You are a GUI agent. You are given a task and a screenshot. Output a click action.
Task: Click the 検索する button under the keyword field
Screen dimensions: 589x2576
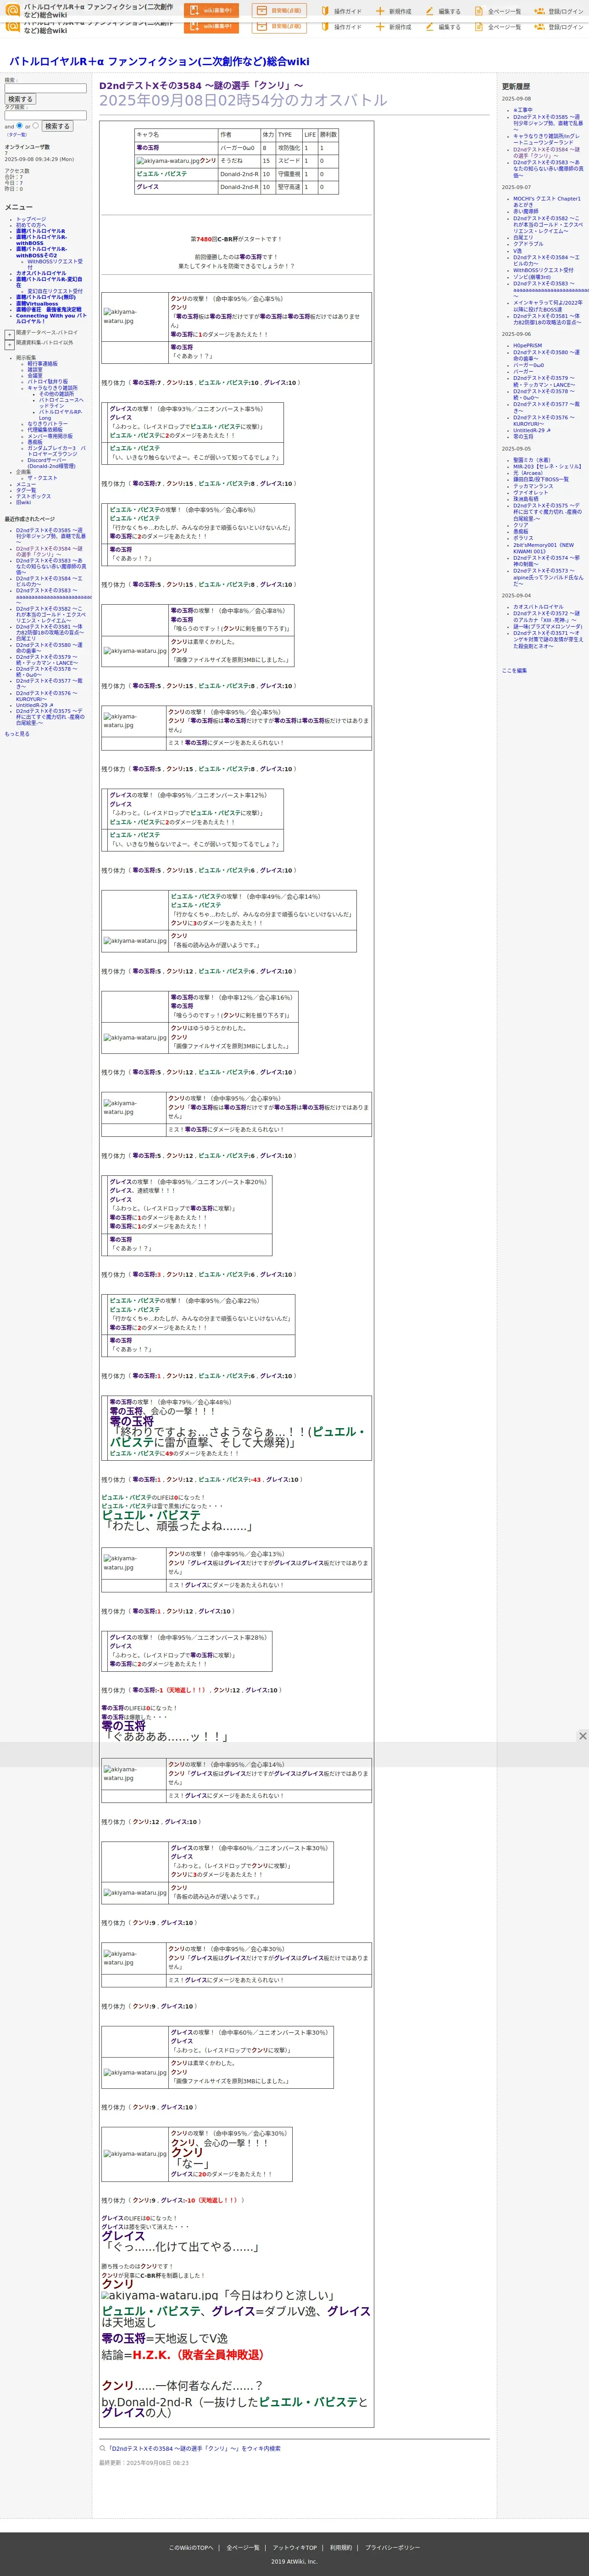tap(20, 99)
